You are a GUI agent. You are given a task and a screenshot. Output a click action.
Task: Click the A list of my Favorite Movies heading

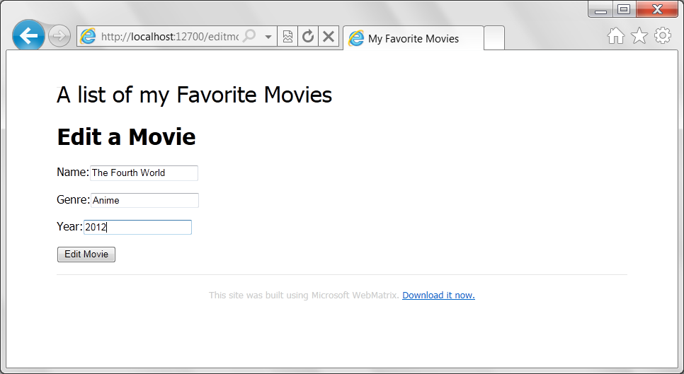tap(194, 95)
